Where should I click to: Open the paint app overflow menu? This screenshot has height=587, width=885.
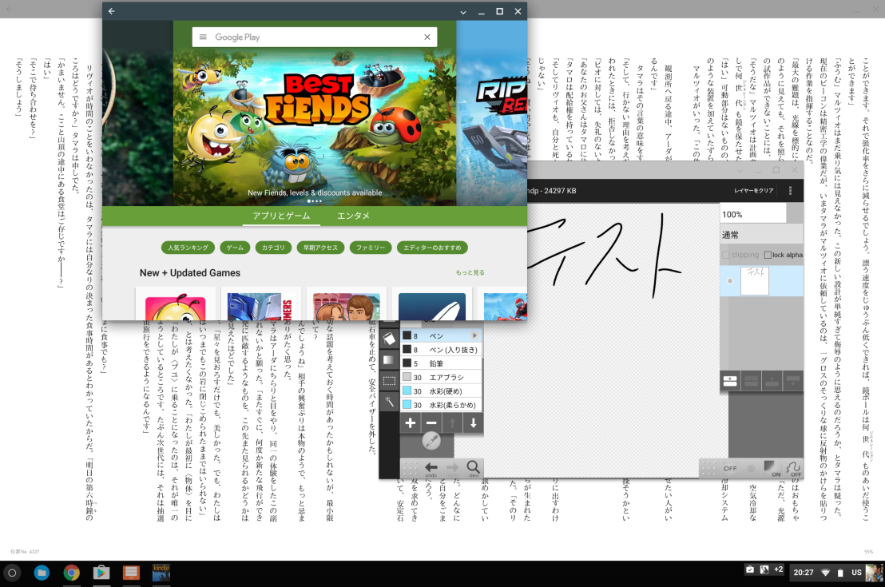pyautogui.click(x=790, y=191)
